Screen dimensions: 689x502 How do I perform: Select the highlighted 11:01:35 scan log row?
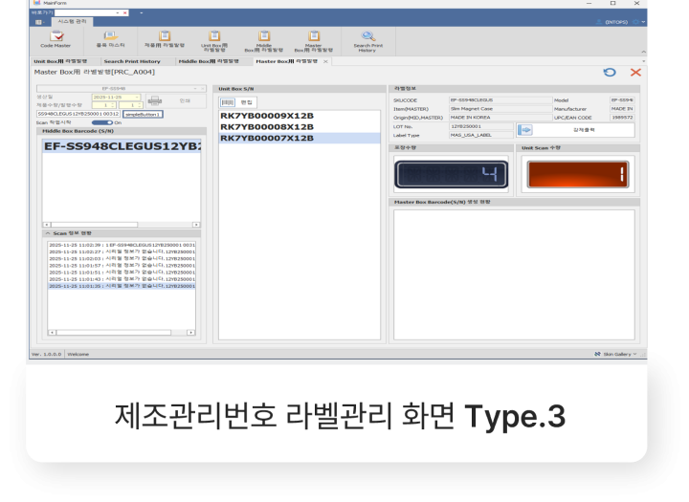(122, 286)
